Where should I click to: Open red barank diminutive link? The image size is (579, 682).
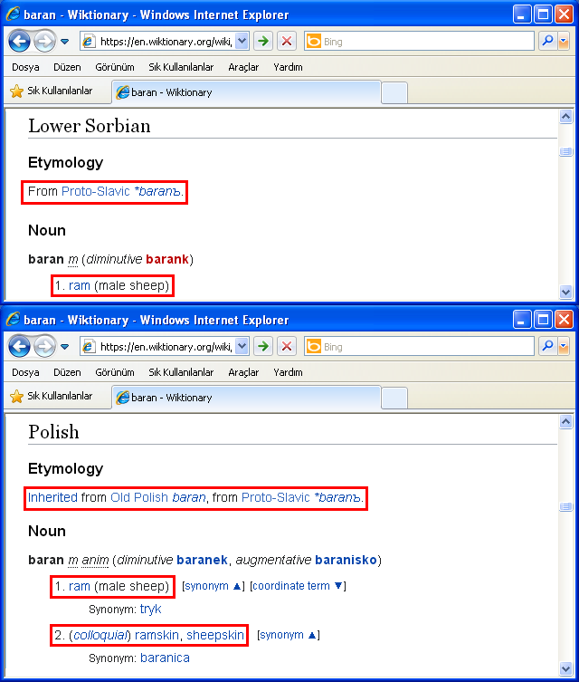[x=167, y=259]
